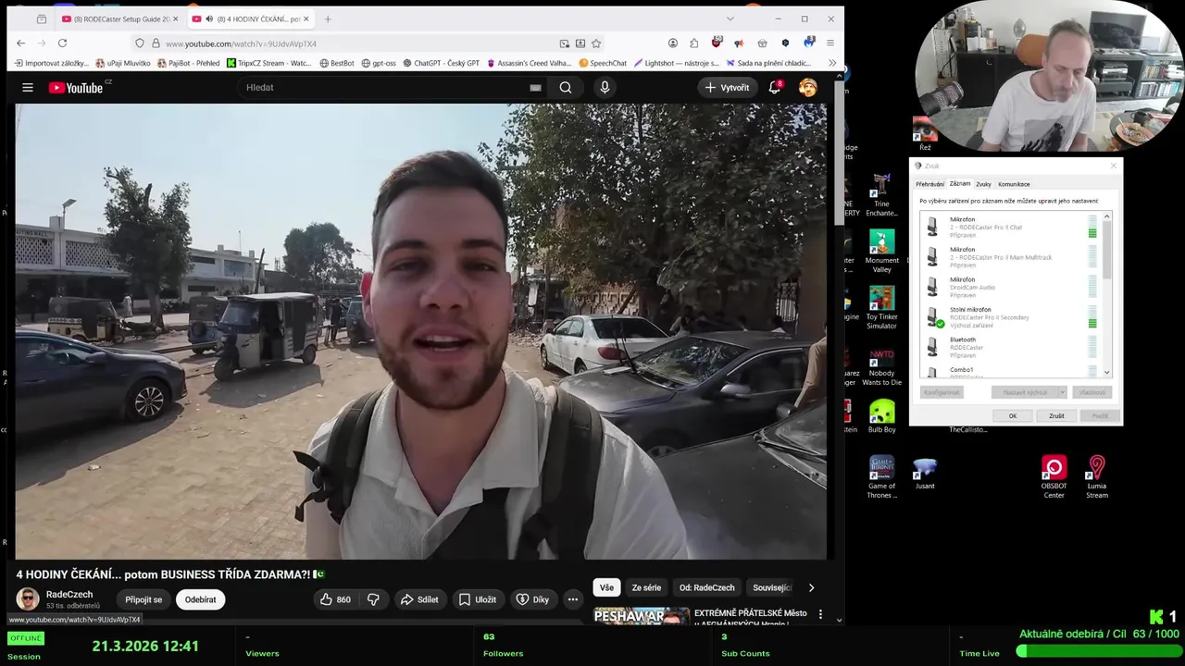Show more bookmarks with the double chevron
Image resolution: width=1185 pixels, height=666 pixels.
[832, 63]
